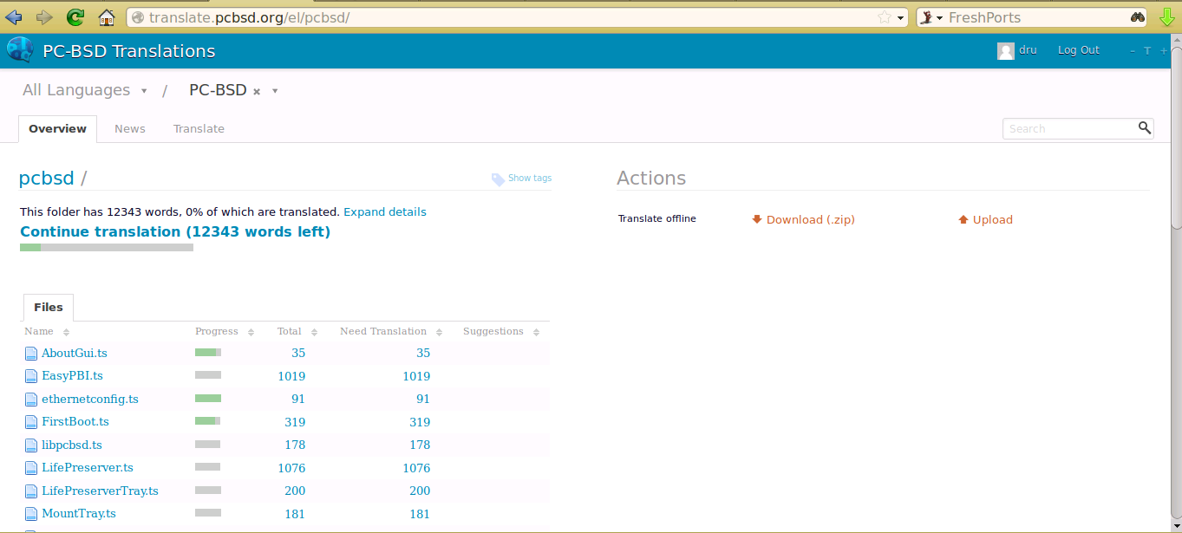The height and width of the screenshot is (533, 1182).
Task: Click the LifePreserverTray.ts file icon
Action: (31, 491)
